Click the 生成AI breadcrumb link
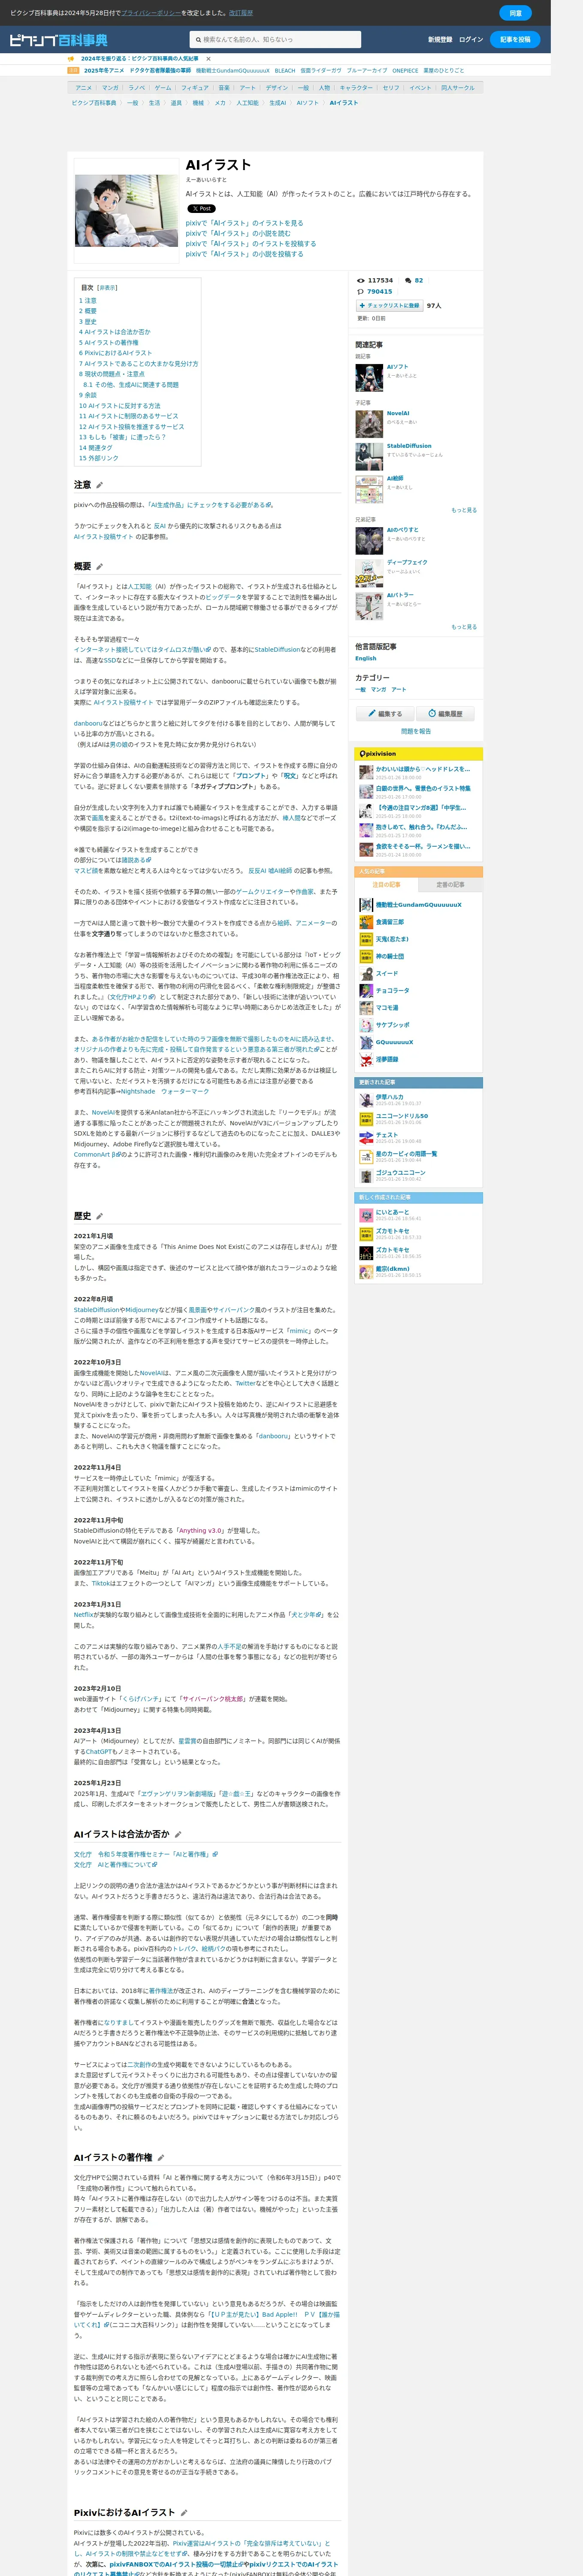 [x=277, y=103]
